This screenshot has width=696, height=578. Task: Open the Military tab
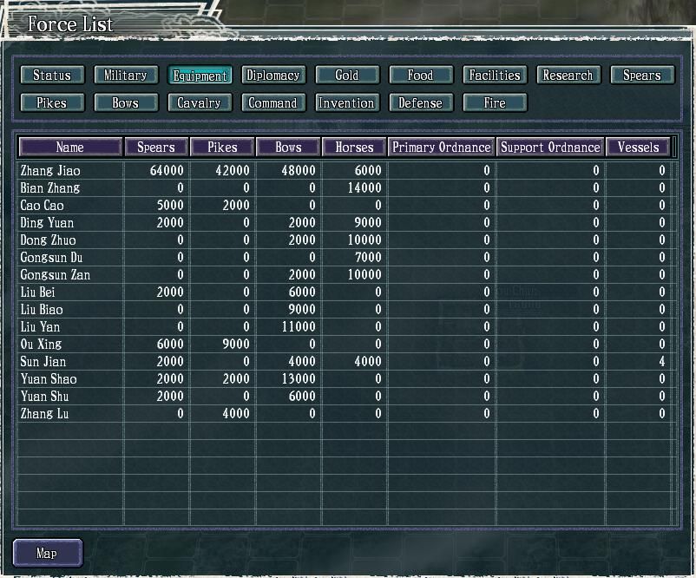click(126, 76)
